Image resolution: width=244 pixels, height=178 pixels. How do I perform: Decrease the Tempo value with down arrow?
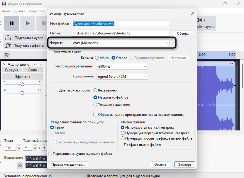pyautogui.click(x=19, y=149)
